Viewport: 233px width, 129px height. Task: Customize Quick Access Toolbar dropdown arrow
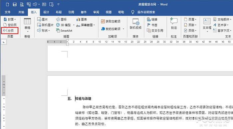[x=58, y=4]
